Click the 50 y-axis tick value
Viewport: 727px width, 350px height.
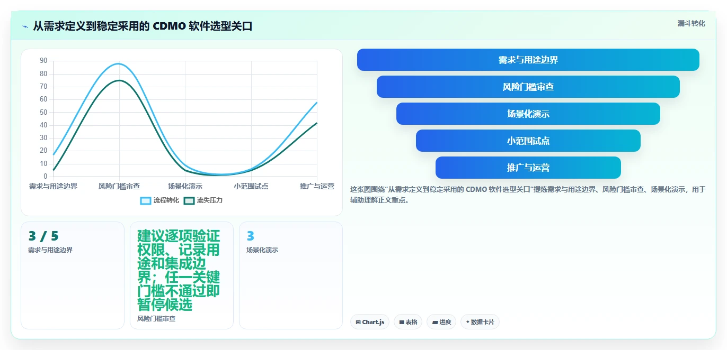click(x=43, y=112)
